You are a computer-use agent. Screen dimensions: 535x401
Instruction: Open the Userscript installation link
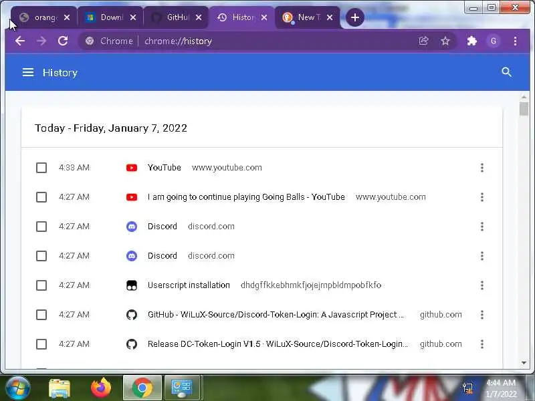point(189,285)
